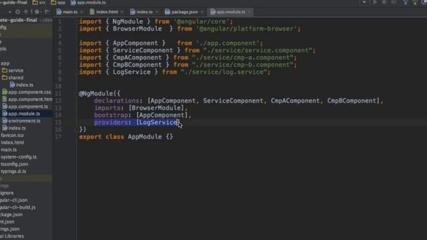
Task: Close the main.ts tab
Action: [x=81, y=12]
